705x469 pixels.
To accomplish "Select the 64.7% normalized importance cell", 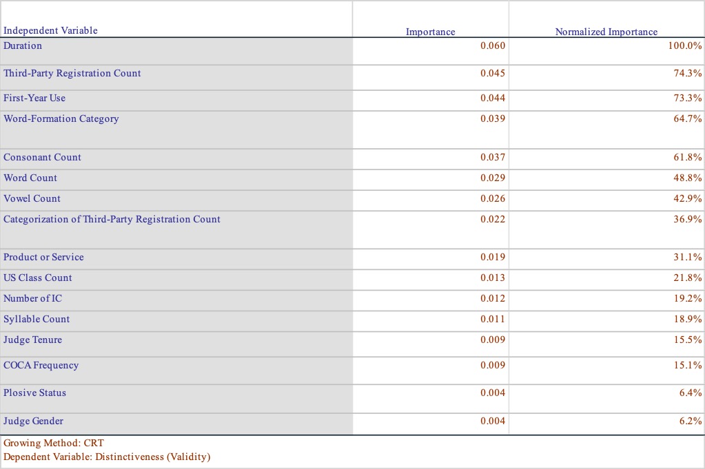I will pos(687,119).
